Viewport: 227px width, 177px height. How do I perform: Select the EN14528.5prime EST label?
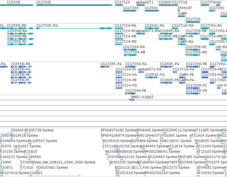tap(25, 136)
